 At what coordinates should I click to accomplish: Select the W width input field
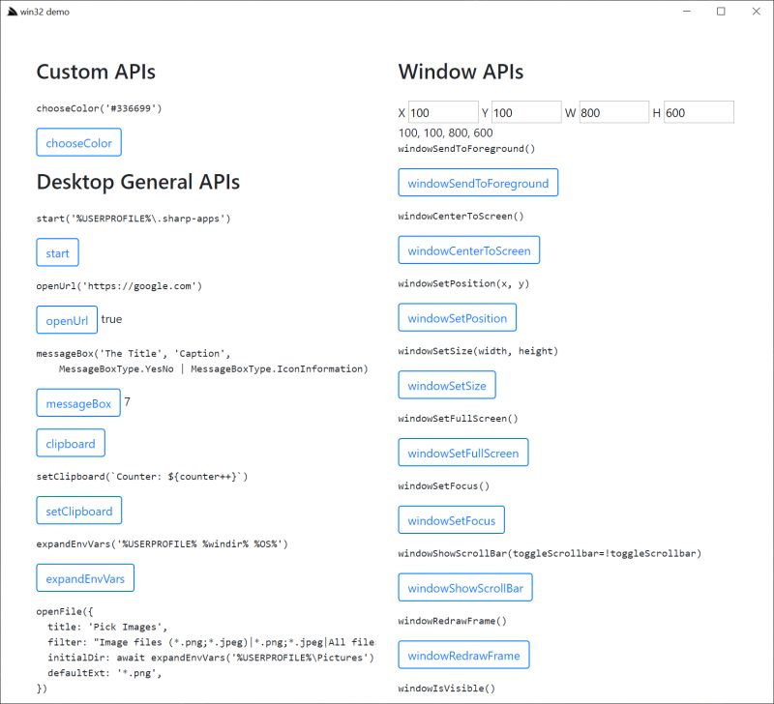[613, 111]
